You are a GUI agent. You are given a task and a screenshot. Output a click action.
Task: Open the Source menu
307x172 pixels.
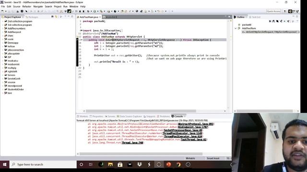pos(17,6)
